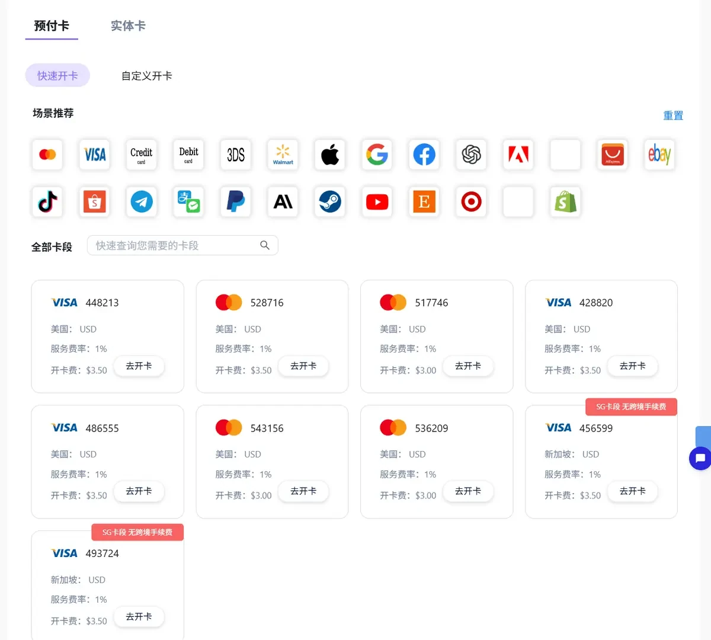Image resolution: width=711 pixels, height=640 pixels.
Task: Pick the Apple scenario icon
Action: (330, 155)
